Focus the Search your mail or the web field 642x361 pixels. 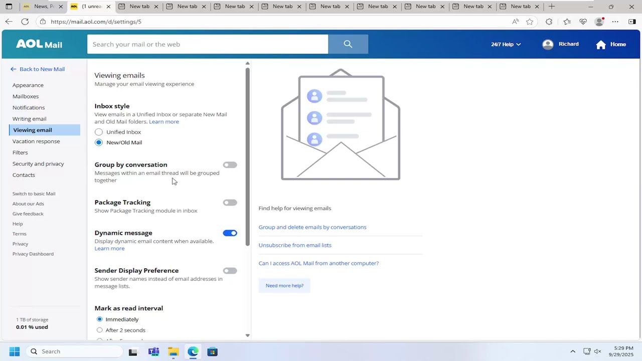tap(208, 44)
